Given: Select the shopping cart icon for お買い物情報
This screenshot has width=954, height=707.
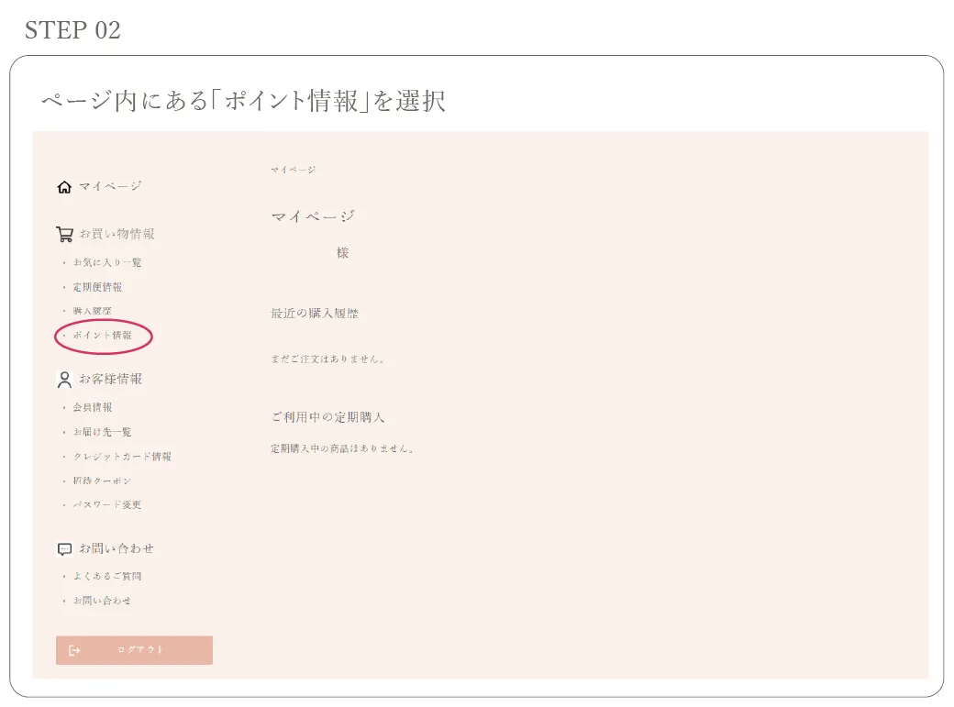Looking at the screenshot, I should (64, 234).
